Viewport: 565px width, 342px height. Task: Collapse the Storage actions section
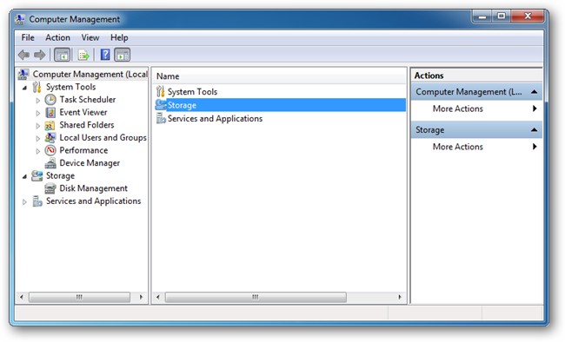[x=535, y=130]
